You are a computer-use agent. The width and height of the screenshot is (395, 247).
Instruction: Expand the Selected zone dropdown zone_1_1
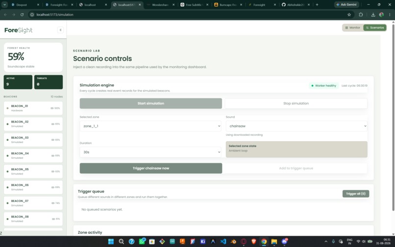point(150,126)
